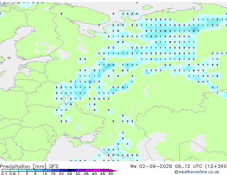Choose the 20–25 mm dark blue swatch
Image resolution: width=227 pixels, height=175 pixels.
pos(64,170)
